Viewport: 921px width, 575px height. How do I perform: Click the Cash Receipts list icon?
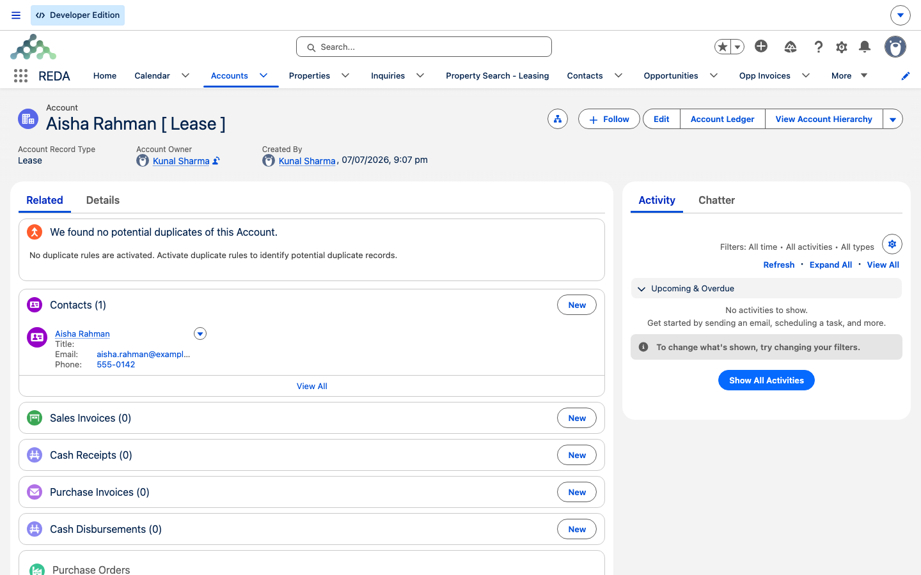pos(35,455)
